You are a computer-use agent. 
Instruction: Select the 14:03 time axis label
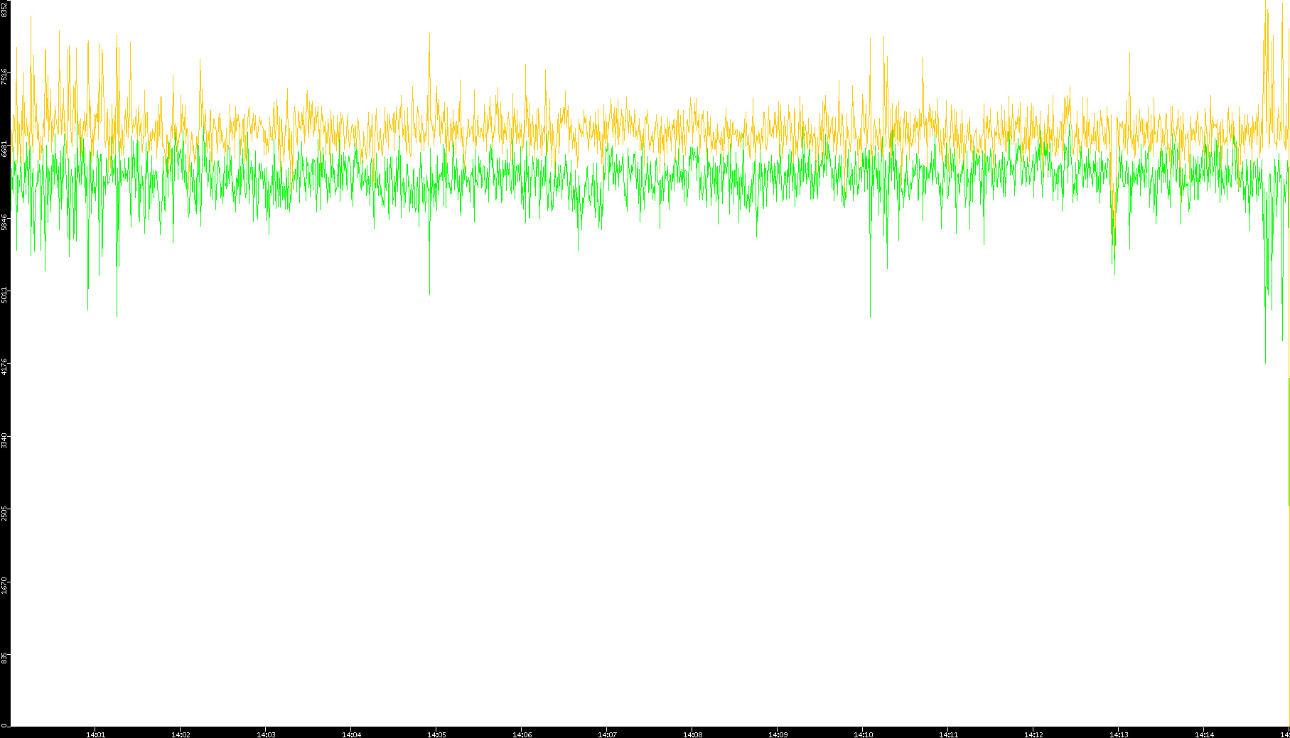click(x=266, y=734)
